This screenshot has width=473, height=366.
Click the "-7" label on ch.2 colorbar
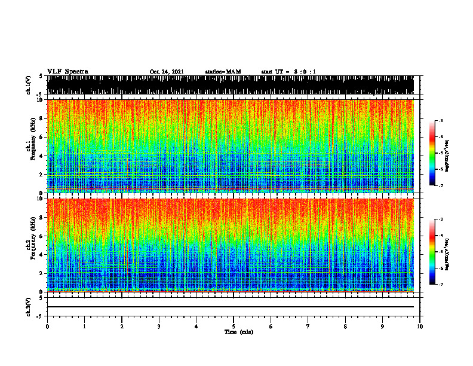(441, 284)
